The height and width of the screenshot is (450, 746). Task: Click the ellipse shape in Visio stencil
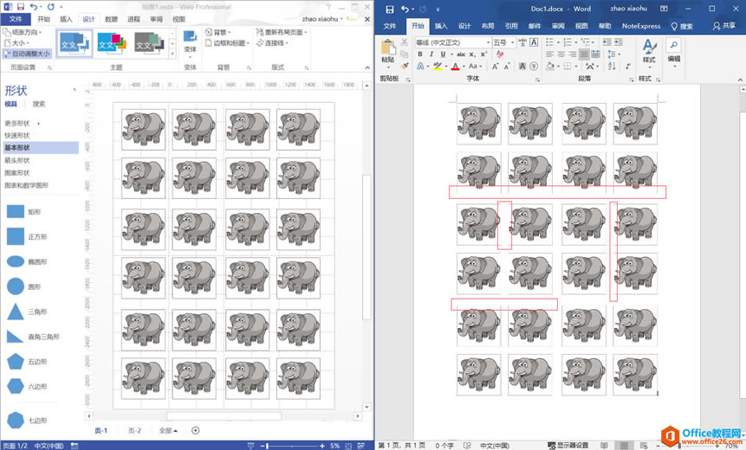pyautogui.click(x=16, y=261)
